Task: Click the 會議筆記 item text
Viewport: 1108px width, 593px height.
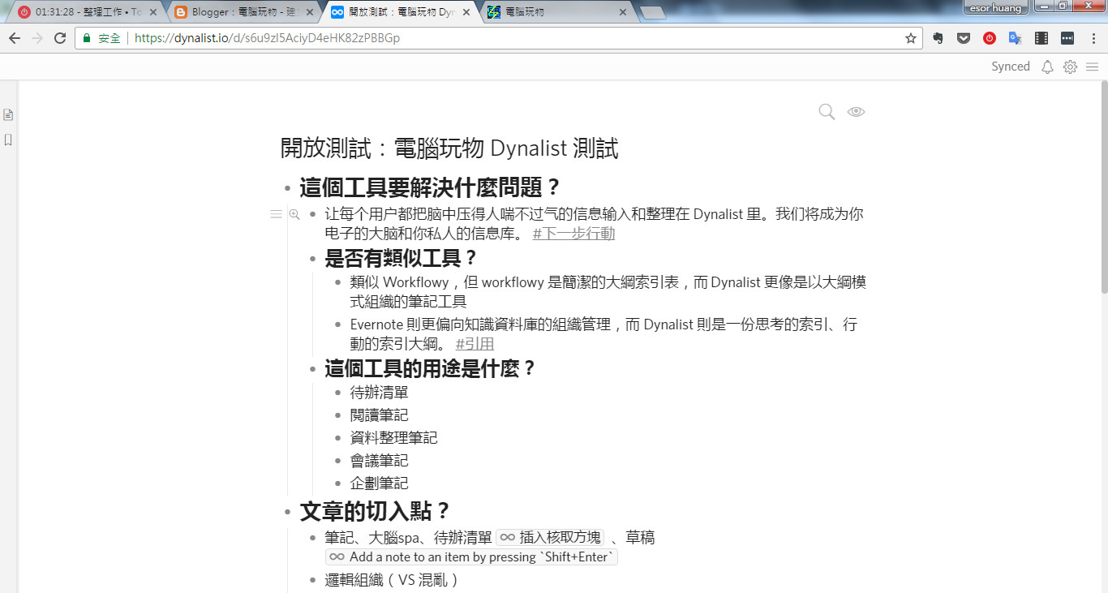Action: pos(379,461)
